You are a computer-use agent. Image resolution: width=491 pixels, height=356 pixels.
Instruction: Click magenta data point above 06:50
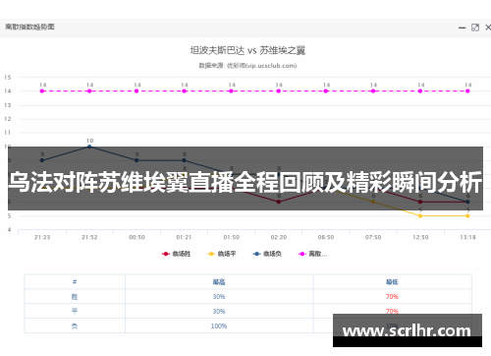pos(326,91)
